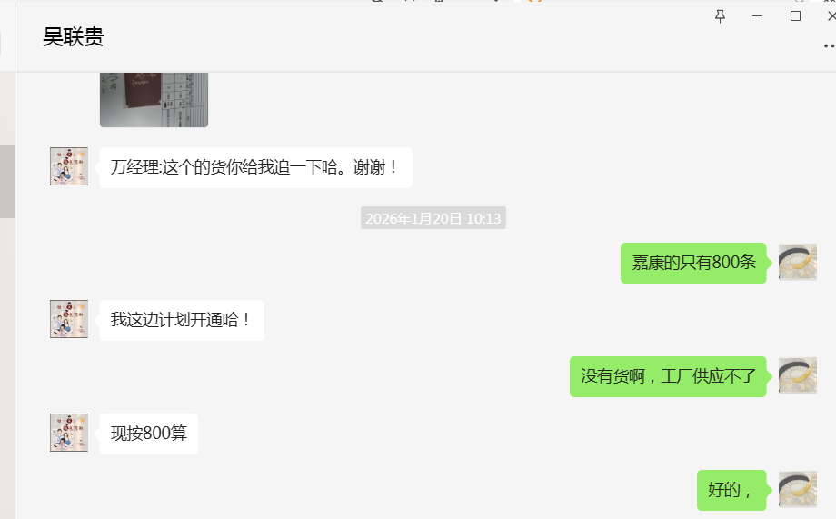Image resolution: width=836 pixels, height=519 pixels.
Task: Select the 嘉康的只有800条 message bubble
Action: coord(693,263)
